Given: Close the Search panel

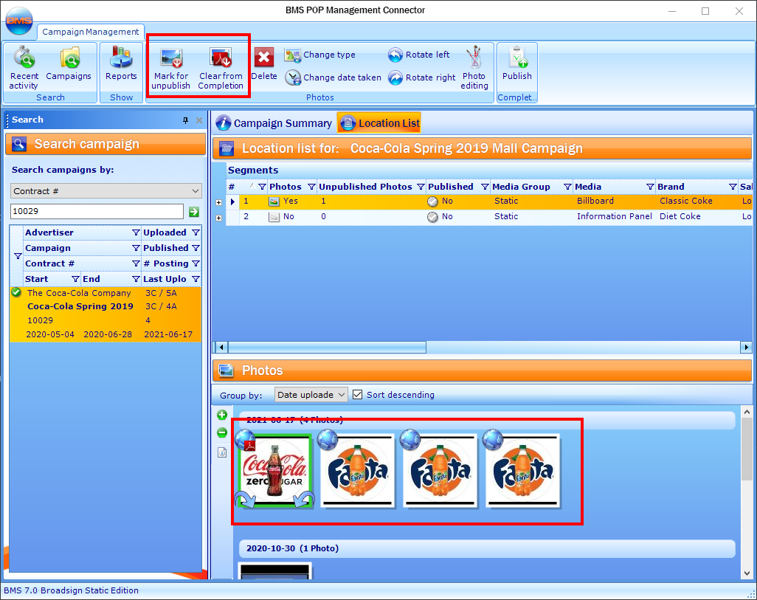Looking at the screenshot, I should click(x=199, y=120).
